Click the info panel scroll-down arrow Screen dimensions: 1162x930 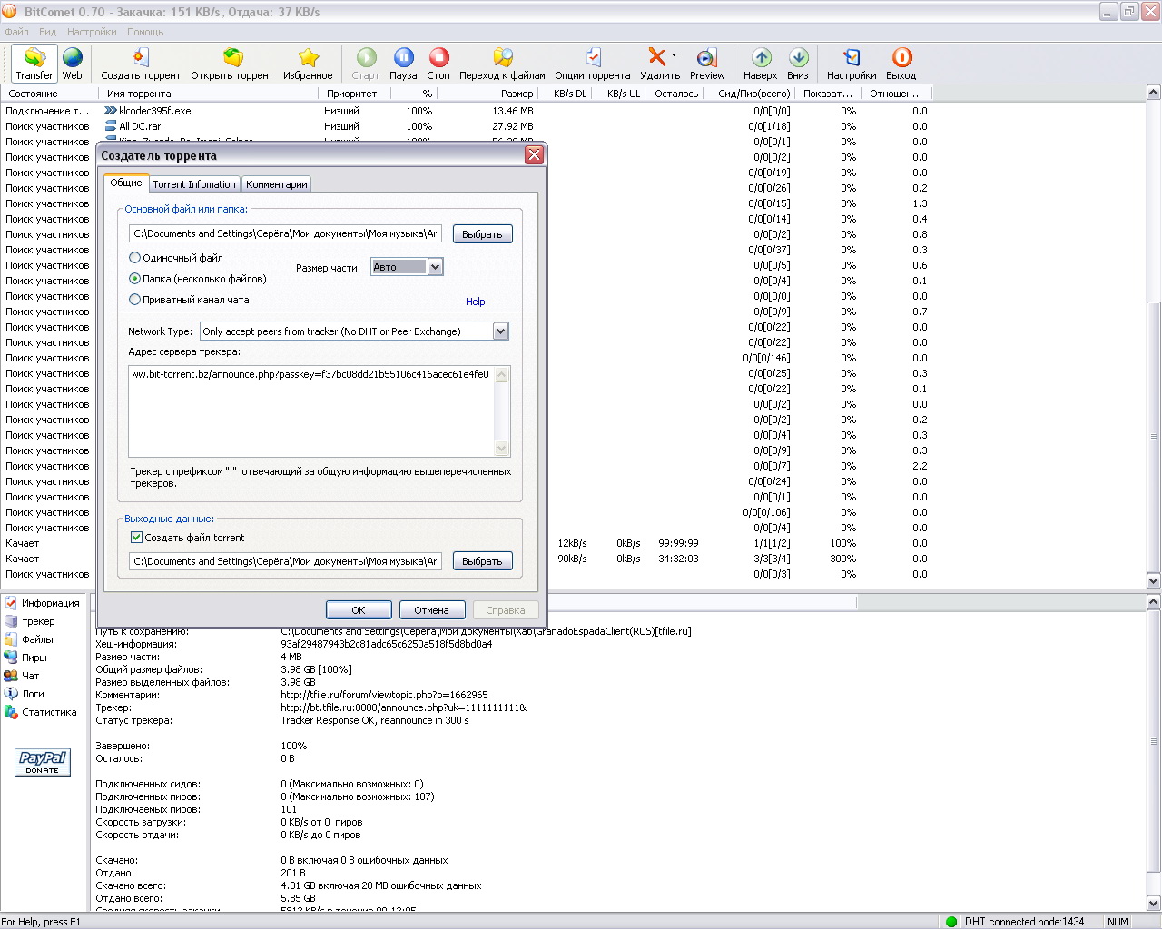1154,904
